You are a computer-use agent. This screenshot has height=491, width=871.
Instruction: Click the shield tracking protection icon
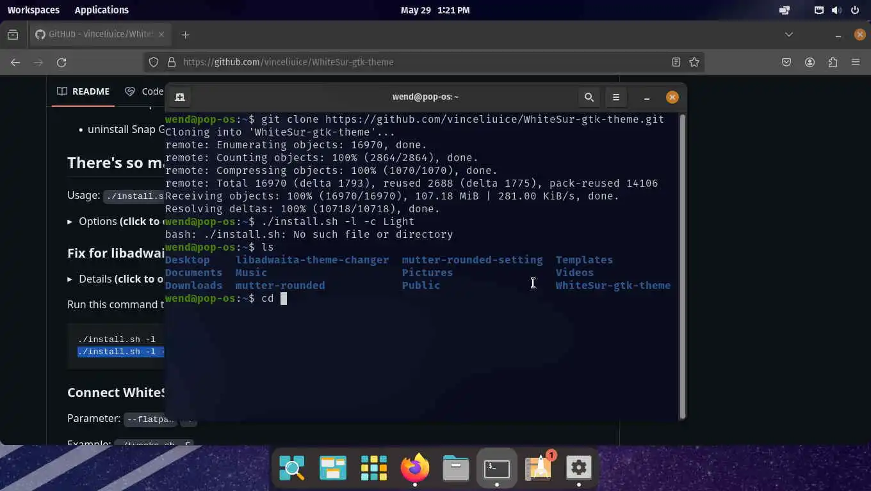click(154, 62)
